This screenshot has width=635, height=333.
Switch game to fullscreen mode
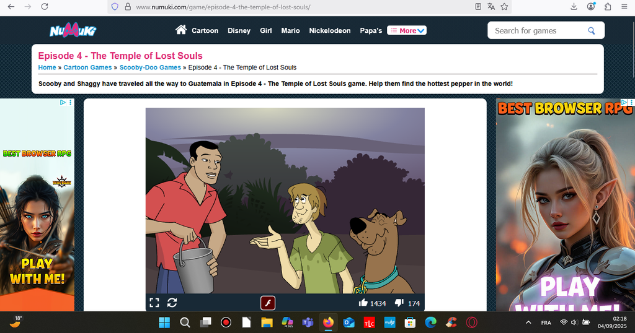coord(154,303)
